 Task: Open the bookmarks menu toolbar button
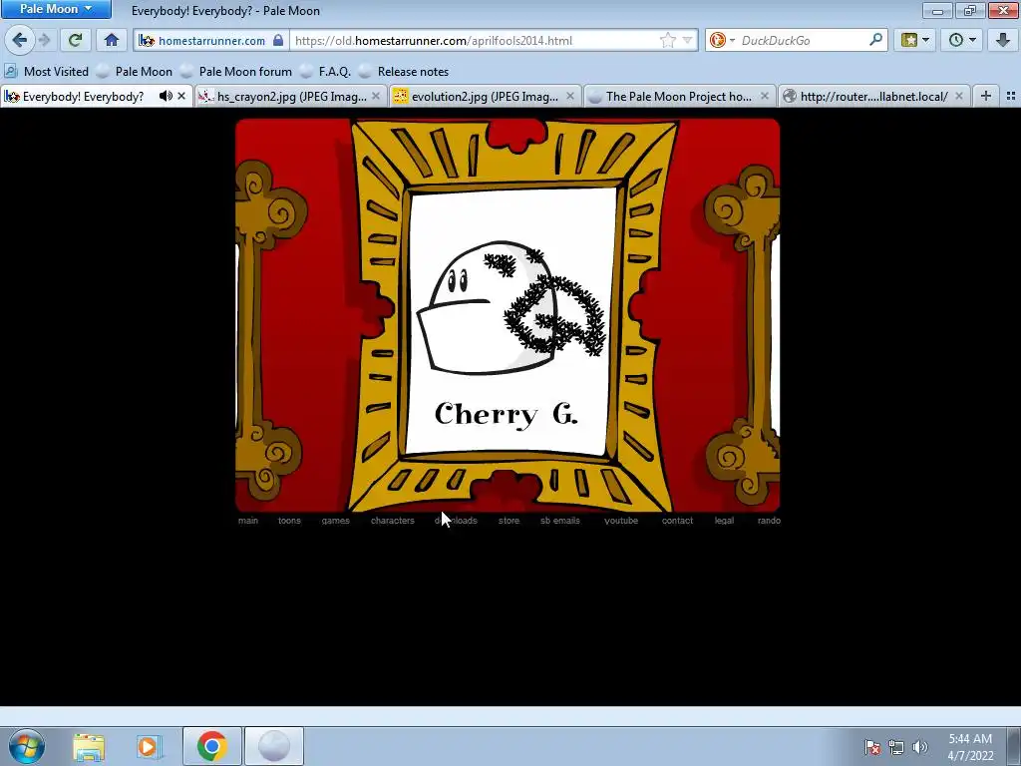[x=915, y=40]
